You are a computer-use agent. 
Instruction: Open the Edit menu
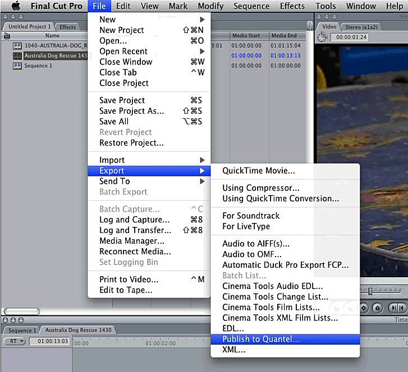[x=123, y=6]
